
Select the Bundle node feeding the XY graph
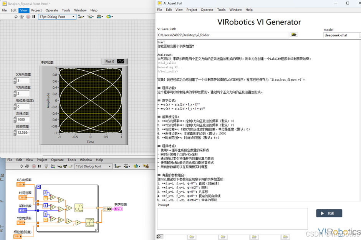click(107, 209)
